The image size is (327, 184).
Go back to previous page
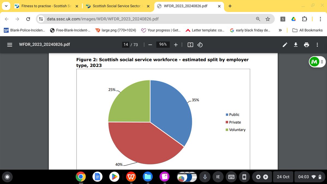(7, 19)
